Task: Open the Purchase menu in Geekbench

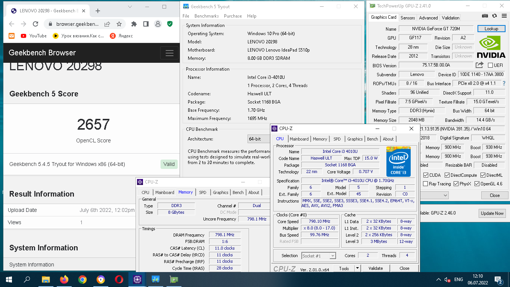Action: point(233,16)
